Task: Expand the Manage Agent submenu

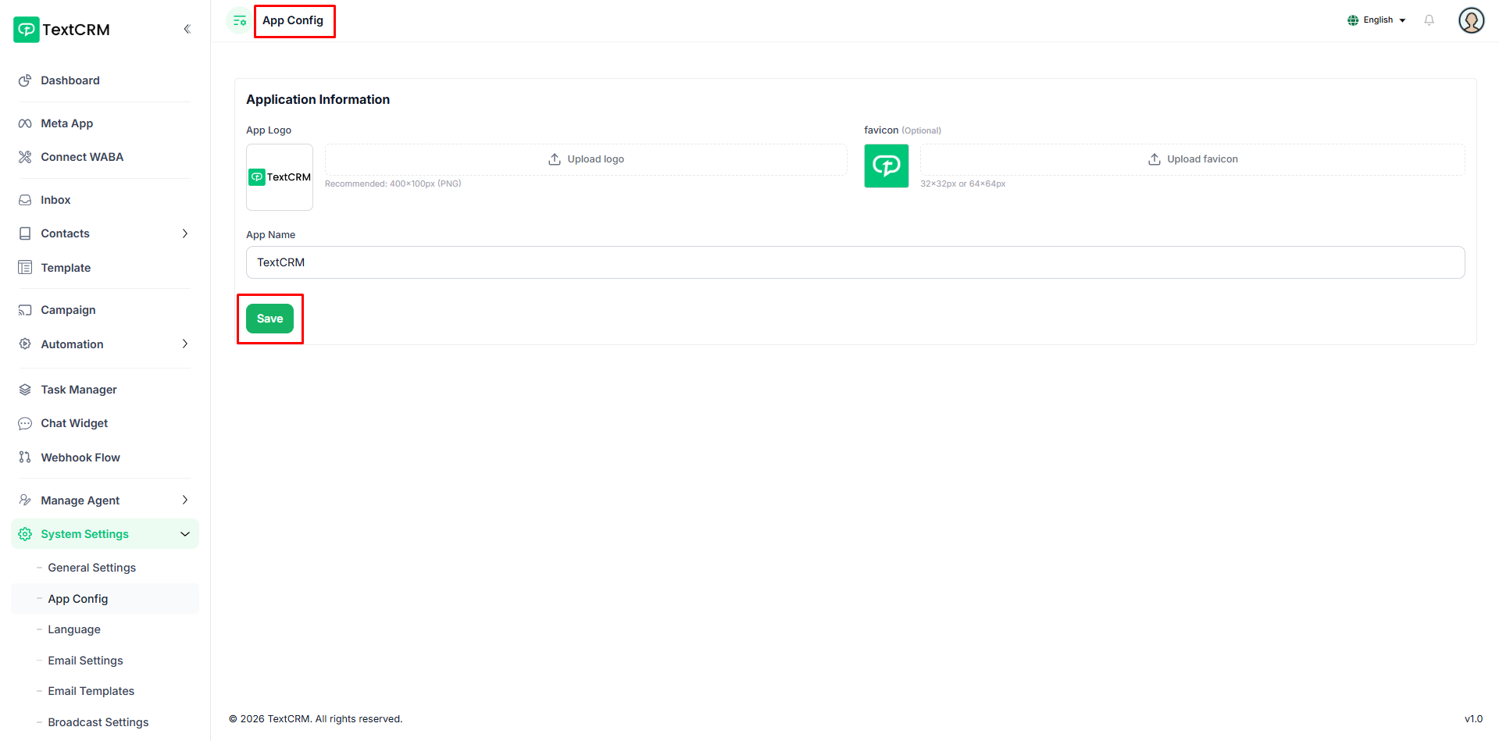Action: pos(184,501)
